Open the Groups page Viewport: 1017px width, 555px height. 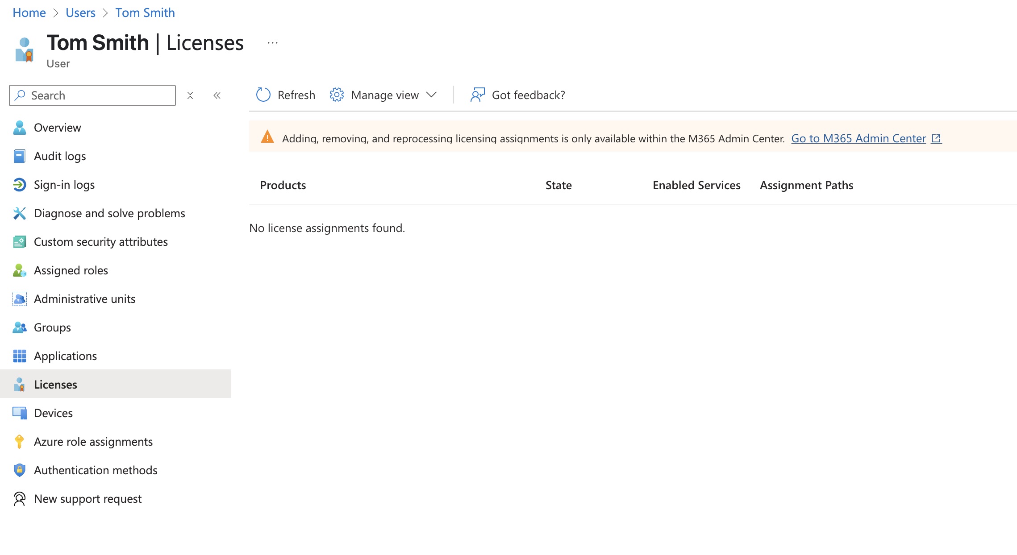[x=52, y=327]
